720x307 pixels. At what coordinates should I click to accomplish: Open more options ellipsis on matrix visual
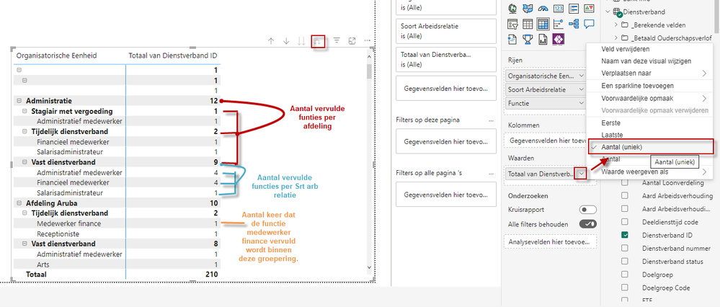(368, 41)
